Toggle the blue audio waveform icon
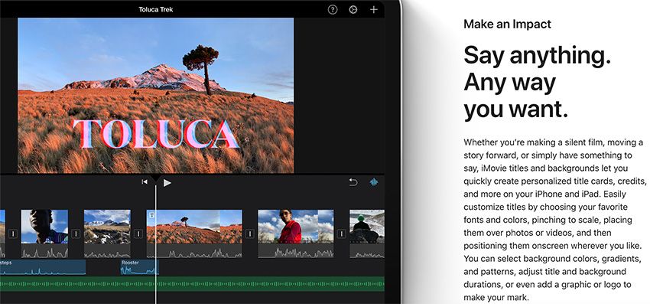The height and width of the screenshot is (304, 650). coord(373,182)
